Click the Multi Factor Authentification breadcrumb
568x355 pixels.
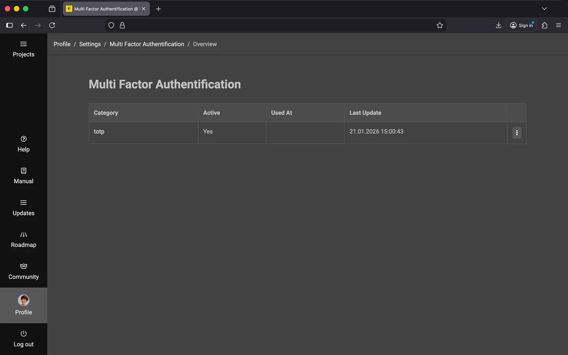(147, 44)
